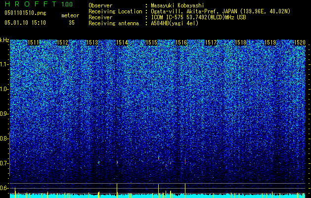Click the 1.1 frequency axis label
The height and width of the screenshot is (198, 311).
[x=3, y=64]
